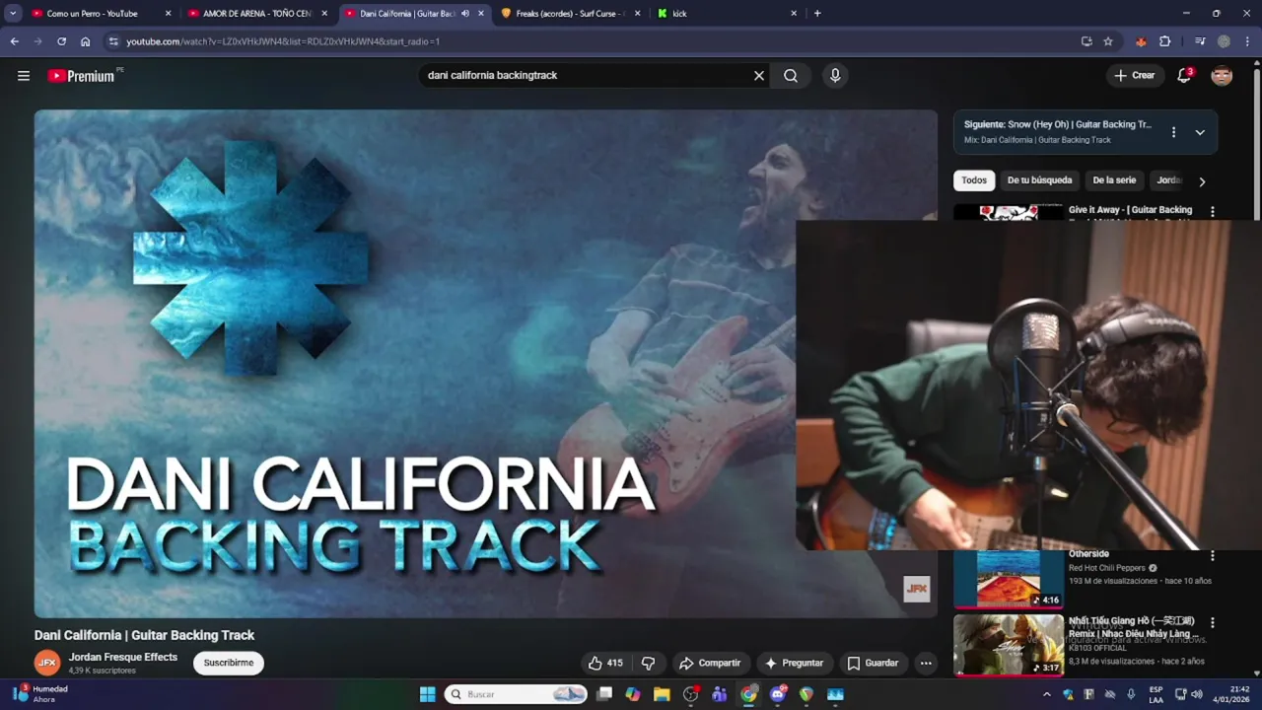Select the De la serie filter chip
Viewport: 1262px width, 710px height.
(1114, 180)
